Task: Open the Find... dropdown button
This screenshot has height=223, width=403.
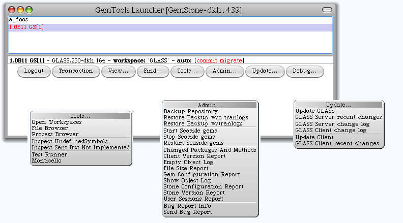Action: pyautogui.click(x=153, y=71)
